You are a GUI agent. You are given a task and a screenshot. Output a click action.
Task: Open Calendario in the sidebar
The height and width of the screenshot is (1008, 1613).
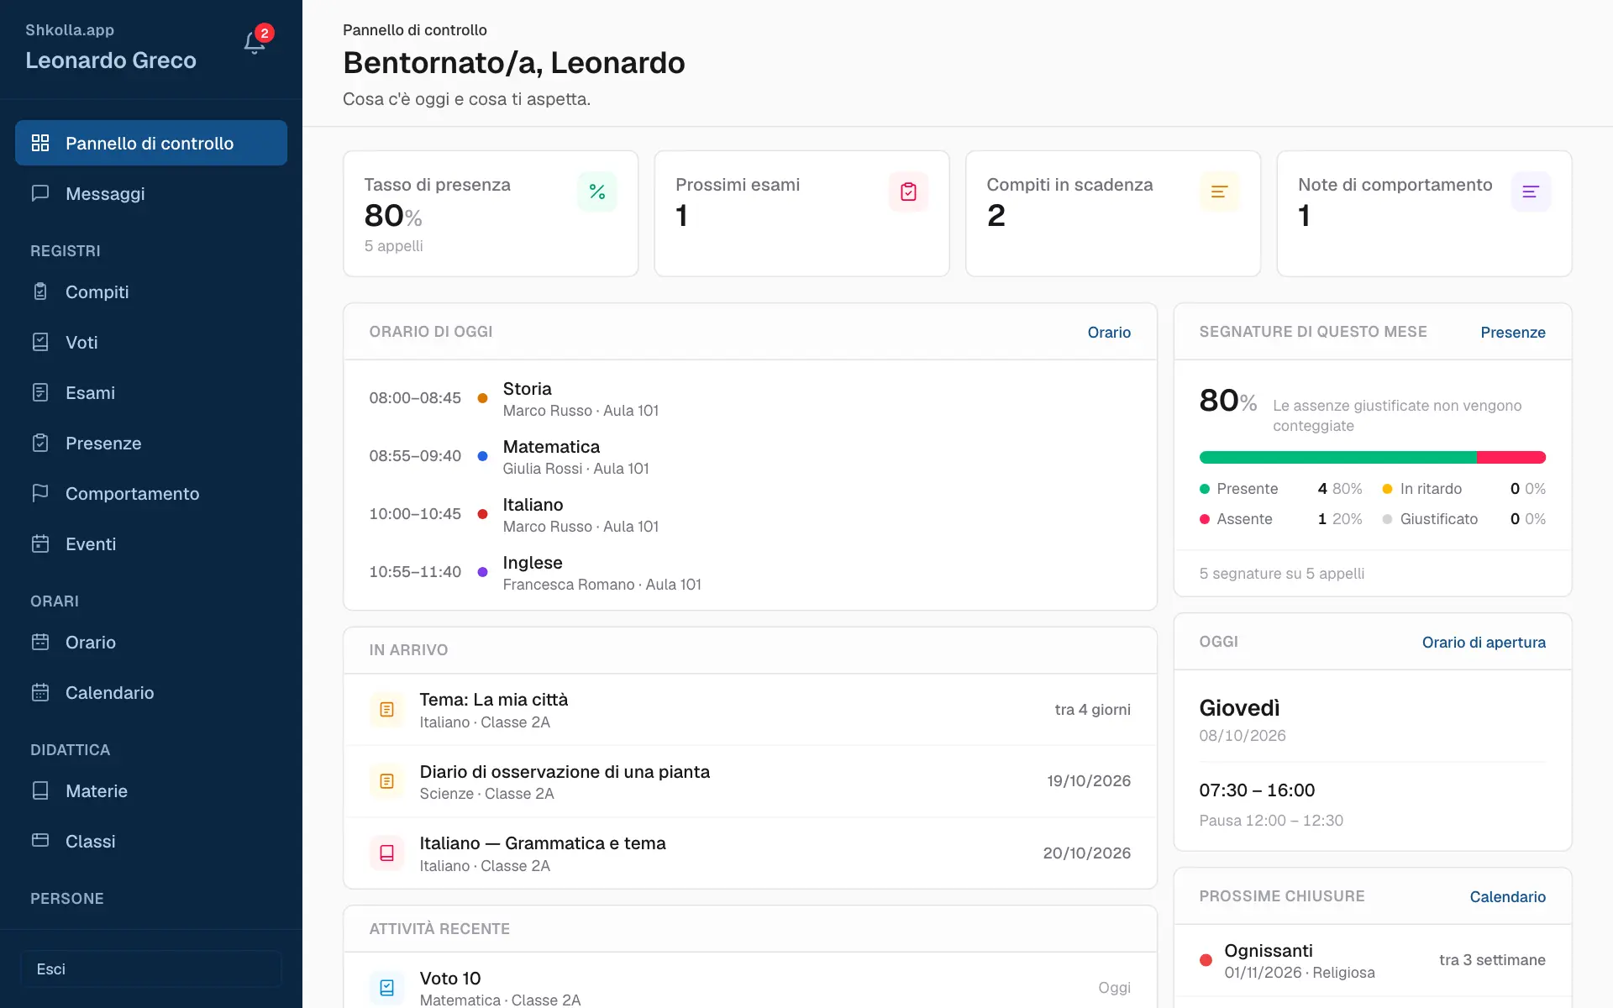pos(151,692)
